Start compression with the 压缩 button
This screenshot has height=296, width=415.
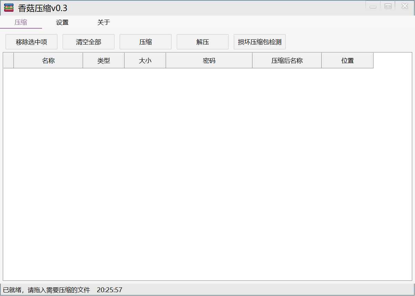click(x=145, y=41)
